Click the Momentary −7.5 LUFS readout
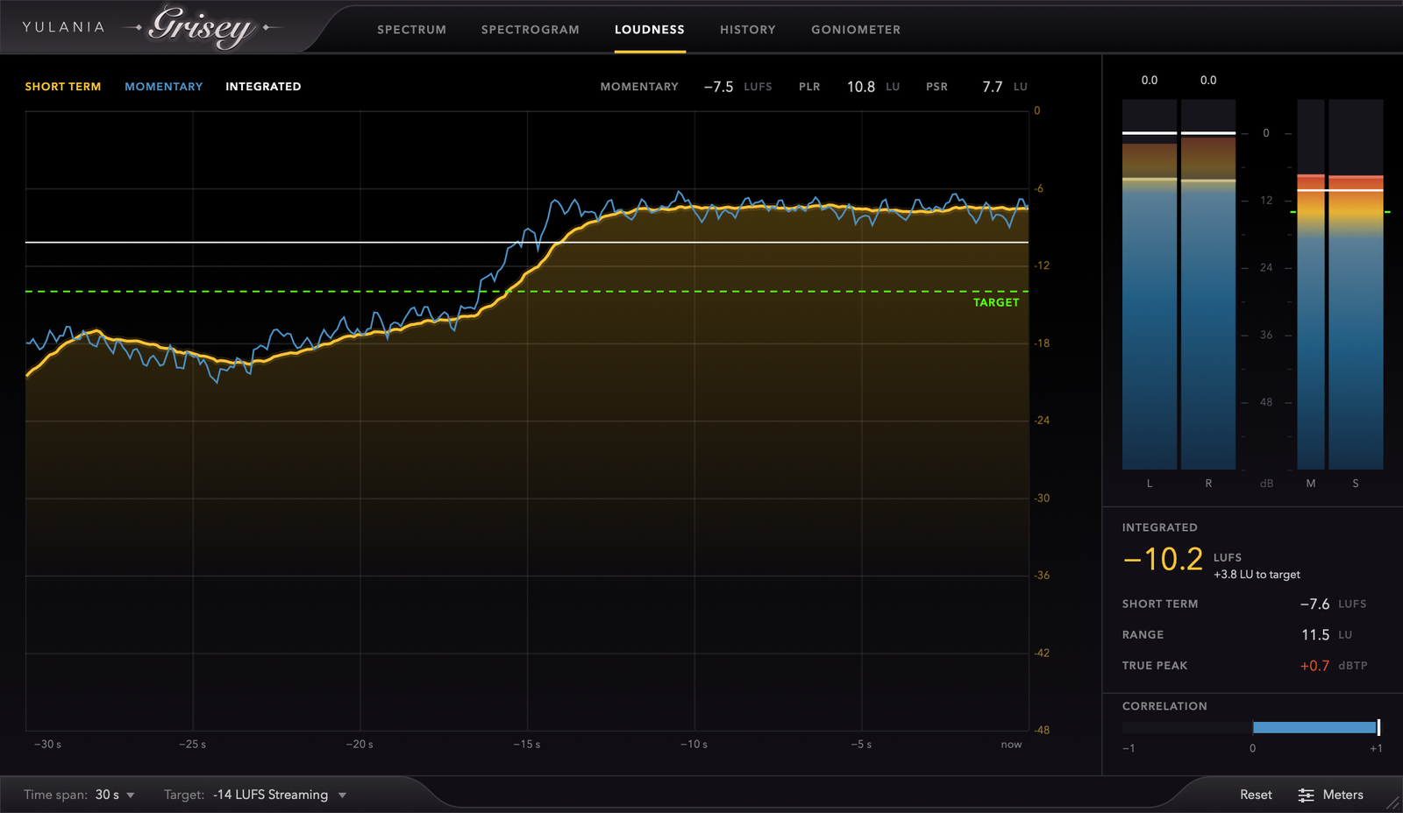Image resolution: width=1403 pixels, height=813 pixels. coord(737,87)
